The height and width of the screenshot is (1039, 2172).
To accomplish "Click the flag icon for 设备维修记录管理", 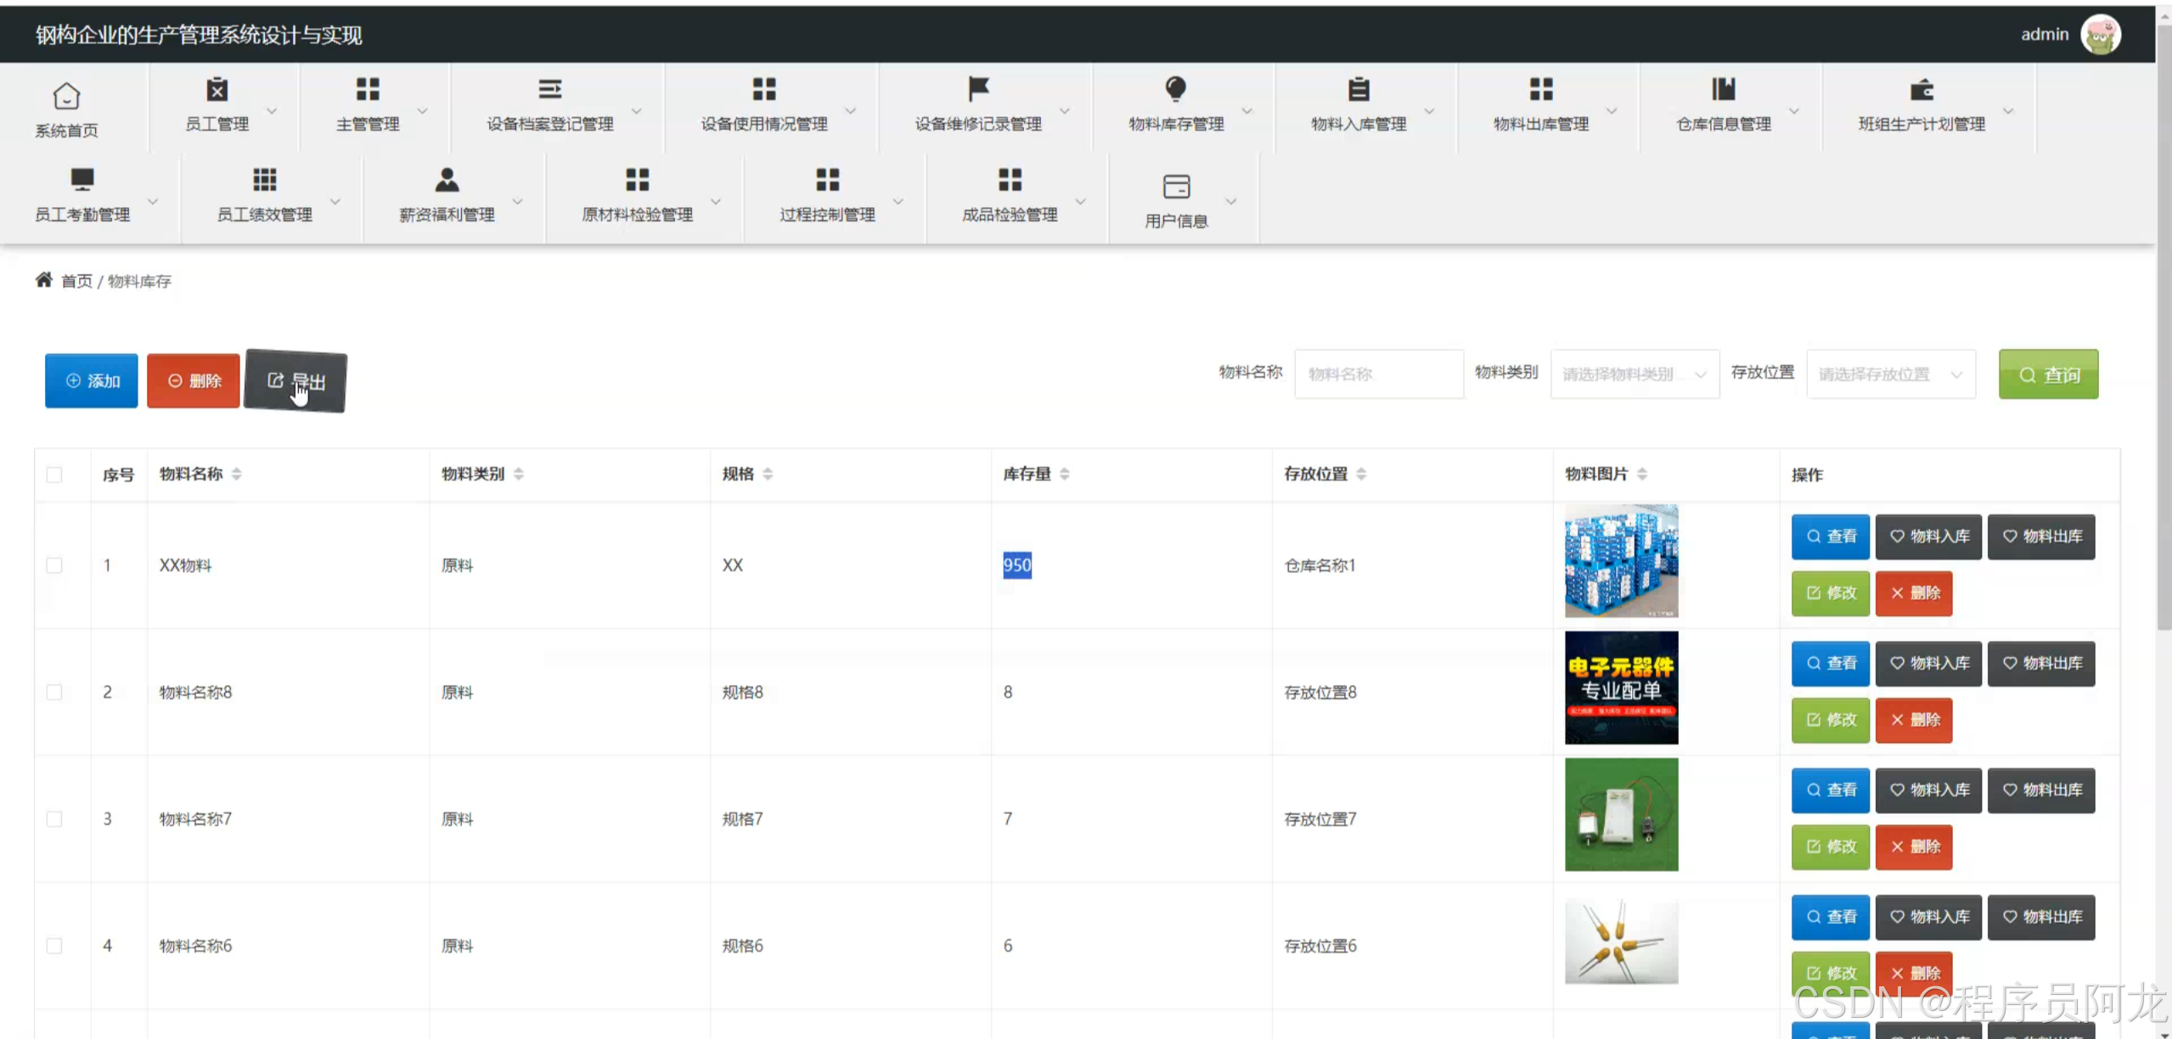I will click(978, 88).
